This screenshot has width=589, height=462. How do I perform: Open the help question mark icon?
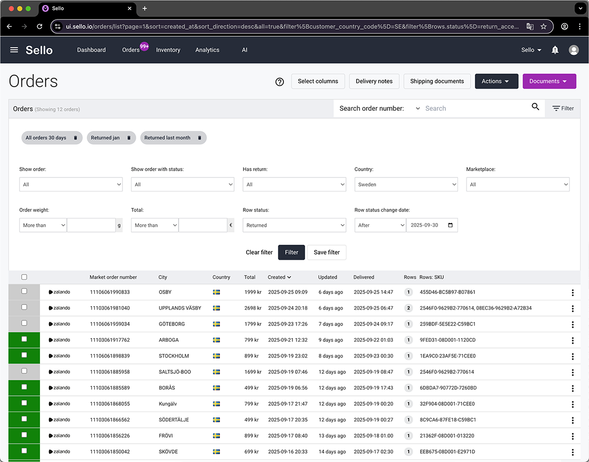click(x=279, y=81)
